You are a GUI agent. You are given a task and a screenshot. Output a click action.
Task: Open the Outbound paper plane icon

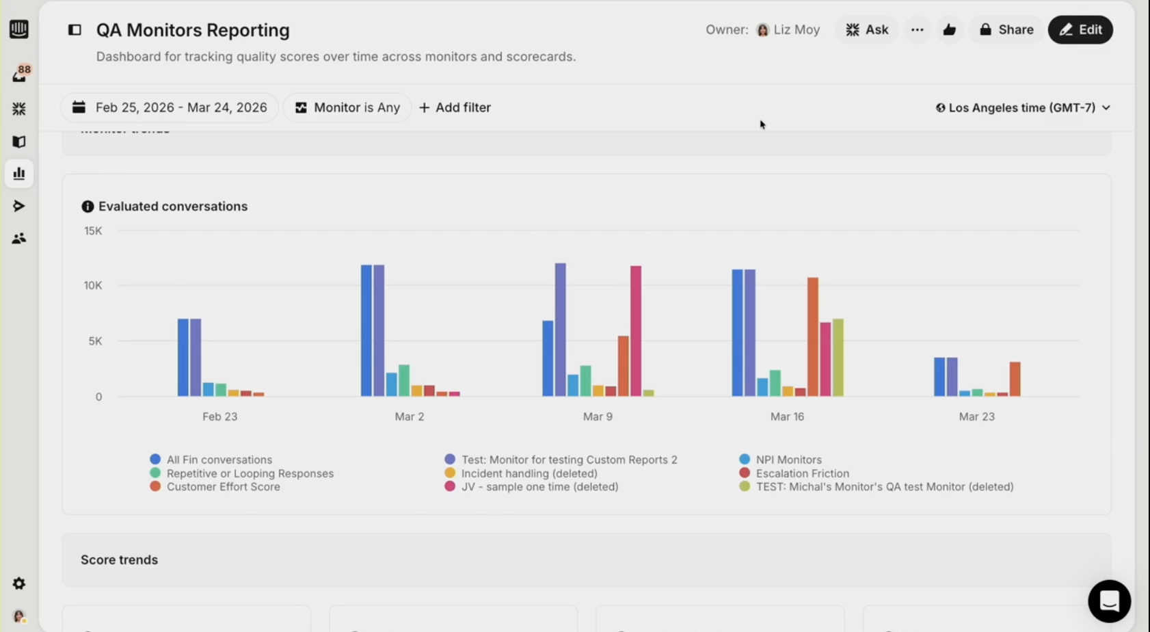(19, 206)
